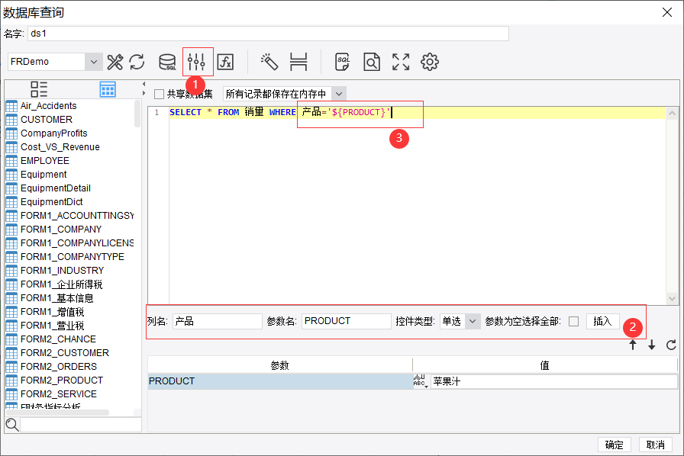Click the search magnifier below table list
This screenshot has height=456, width=684.
12,425
